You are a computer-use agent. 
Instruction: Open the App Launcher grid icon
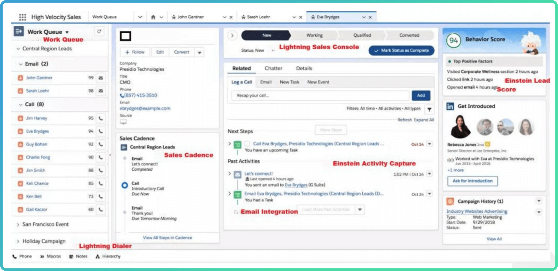(23, 17)
